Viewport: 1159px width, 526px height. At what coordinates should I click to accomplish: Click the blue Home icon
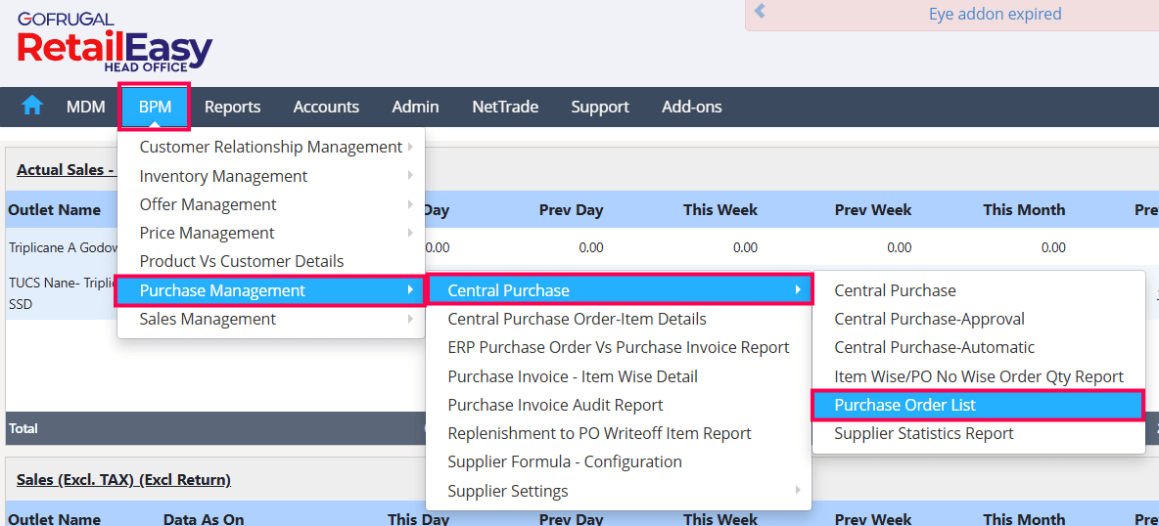[32, 106]
